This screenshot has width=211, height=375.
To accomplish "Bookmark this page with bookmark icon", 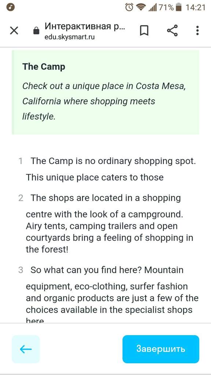I will tap(144, 31).
